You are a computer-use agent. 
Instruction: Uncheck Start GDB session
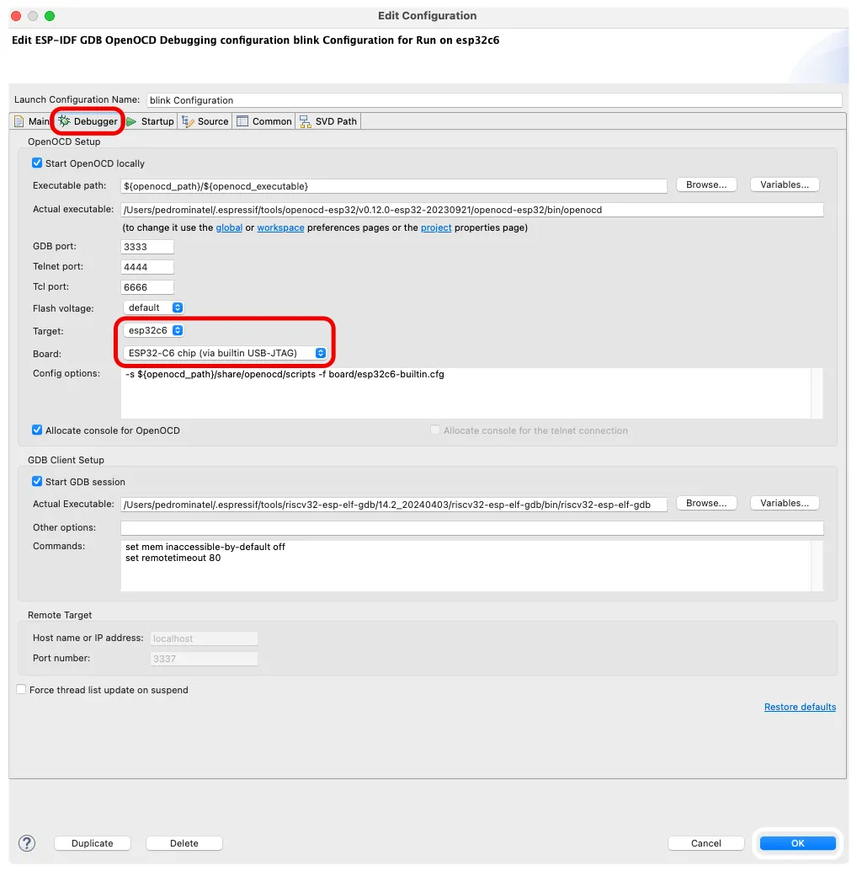point(37,482)
